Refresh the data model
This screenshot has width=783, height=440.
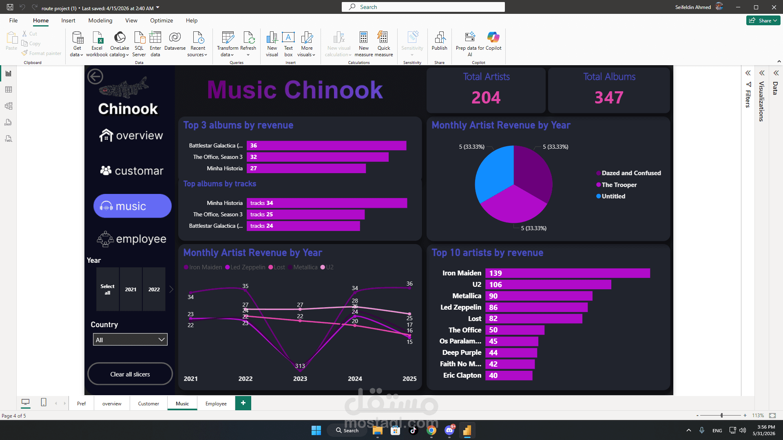(248, 44)
